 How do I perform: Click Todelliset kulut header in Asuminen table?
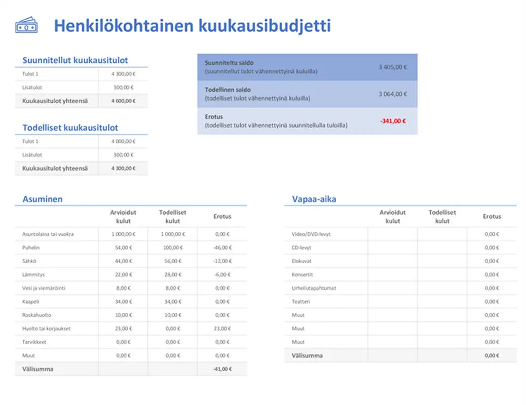coord(172,216)
